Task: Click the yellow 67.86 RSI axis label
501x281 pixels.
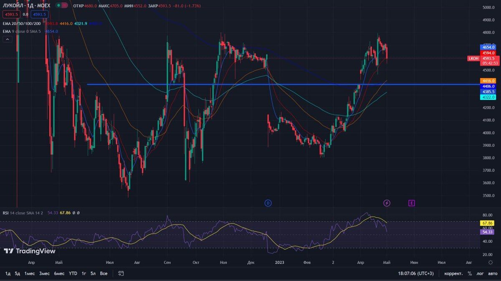Action: click(488, 223)
